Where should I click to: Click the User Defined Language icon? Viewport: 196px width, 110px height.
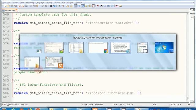(86, 6)
